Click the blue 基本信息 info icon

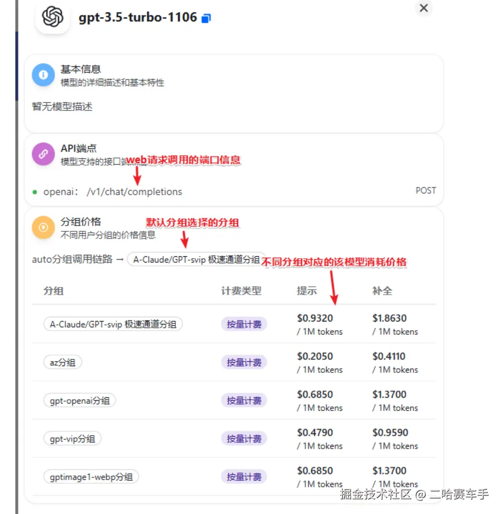[43, 75]
